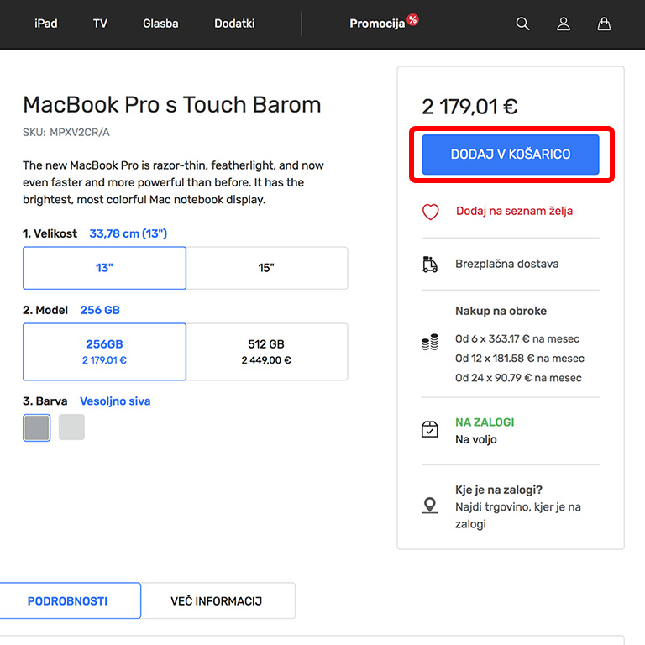Select the 13" size option

[104, 268]
